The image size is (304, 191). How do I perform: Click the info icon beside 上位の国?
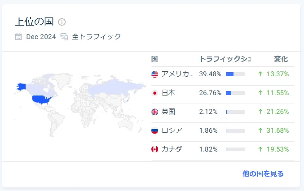[62, 22]
